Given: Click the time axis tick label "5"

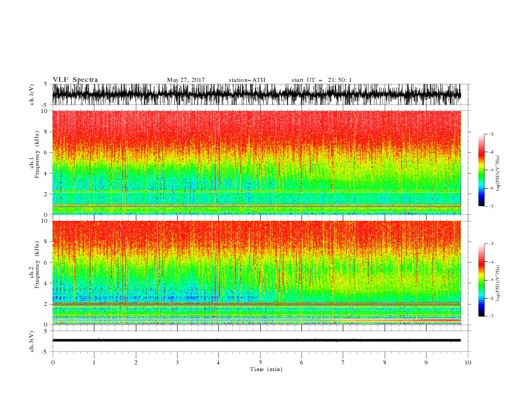Looking at the screenshot, I should 260,362.
